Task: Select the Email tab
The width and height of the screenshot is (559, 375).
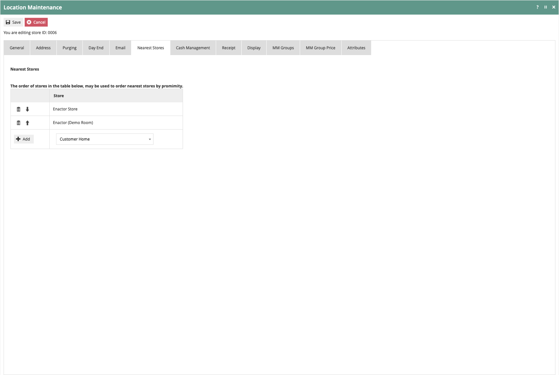Action: 120,48
